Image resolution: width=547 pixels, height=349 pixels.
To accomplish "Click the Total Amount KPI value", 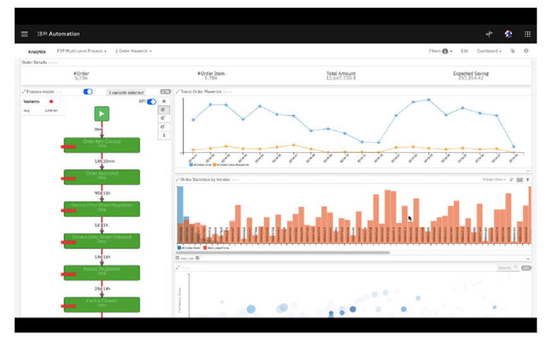I will 341,78.
